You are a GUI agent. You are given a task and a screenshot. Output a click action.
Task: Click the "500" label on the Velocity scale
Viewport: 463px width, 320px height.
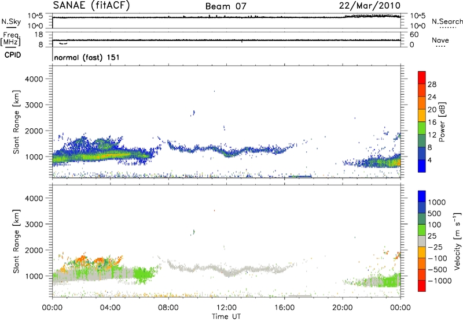(x=435, y=213)
